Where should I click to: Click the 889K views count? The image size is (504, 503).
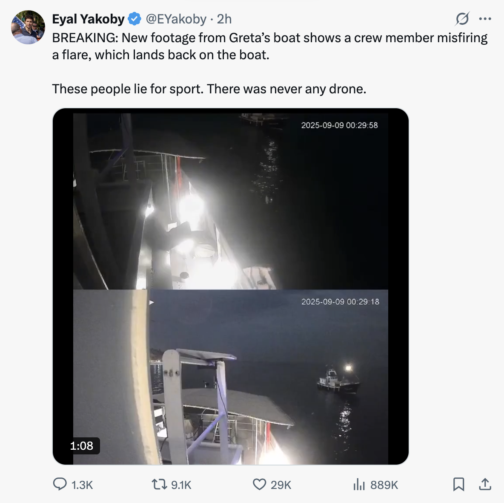tap(384, 485)
